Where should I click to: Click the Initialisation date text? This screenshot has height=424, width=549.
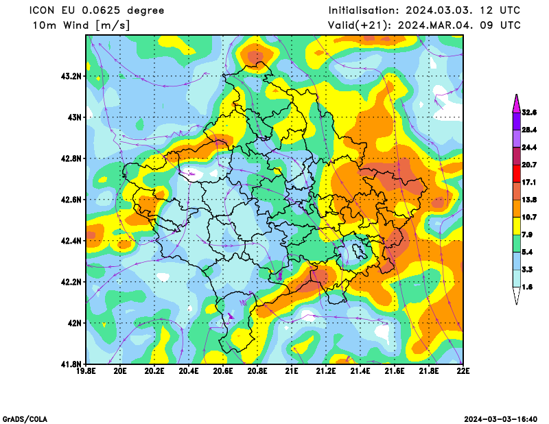pyautogui.click(x=424, y=10)
